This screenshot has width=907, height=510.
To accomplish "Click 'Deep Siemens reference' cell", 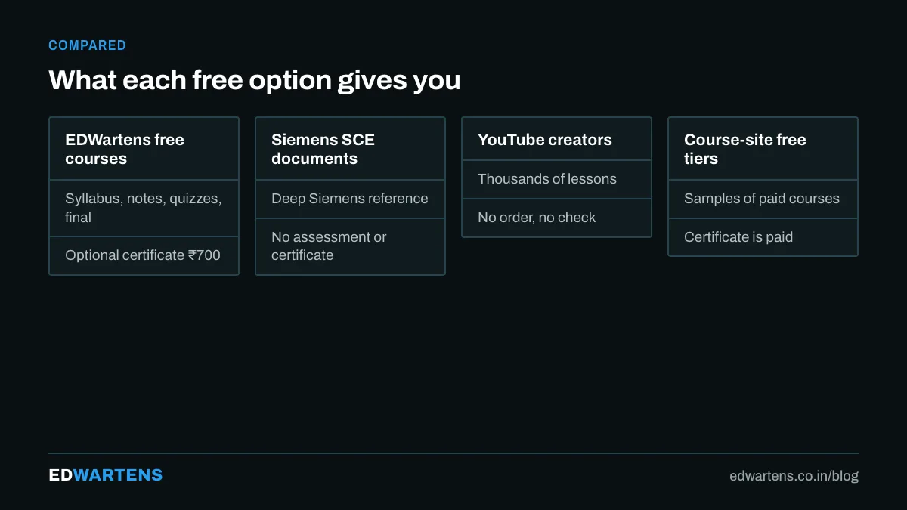I will click(350, 199).
